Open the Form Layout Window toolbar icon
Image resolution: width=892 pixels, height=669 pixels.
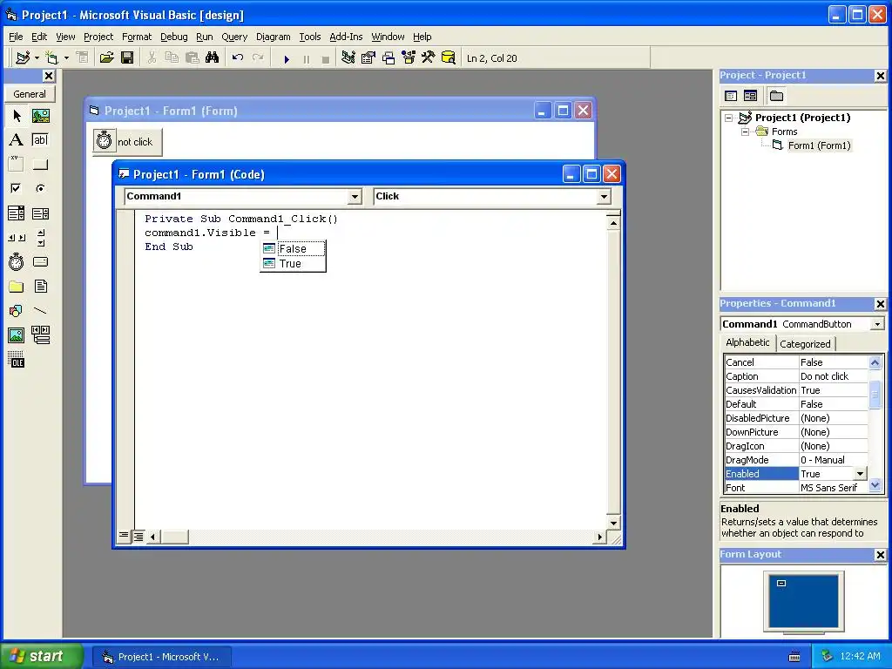coord(389,58)
